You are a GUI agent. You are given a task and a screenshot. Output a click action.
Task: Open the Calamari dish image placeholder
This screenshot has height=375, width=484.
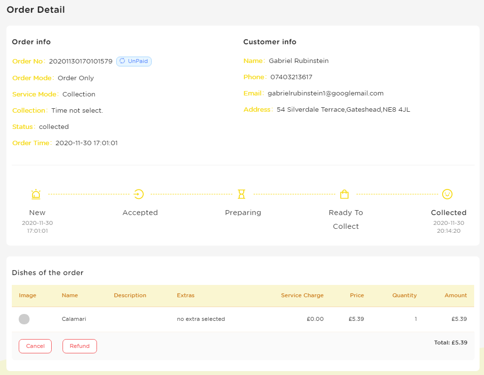click(24, 319)
